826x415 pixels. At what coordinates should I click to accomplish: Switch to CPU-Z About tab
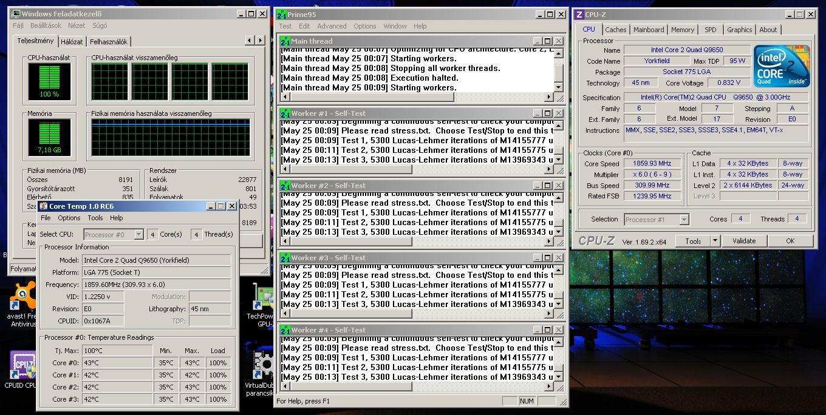[x=768, y=30]
